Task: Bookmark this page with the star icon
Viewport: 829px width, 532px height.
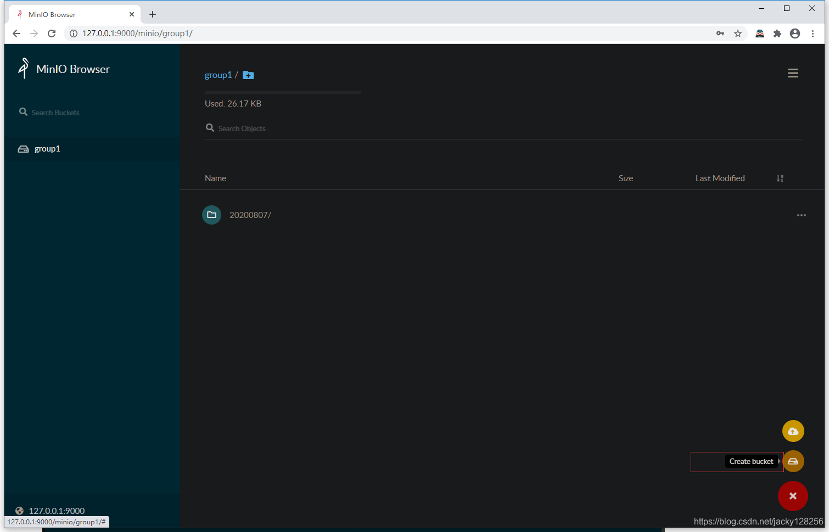Action: pos(738,33)
